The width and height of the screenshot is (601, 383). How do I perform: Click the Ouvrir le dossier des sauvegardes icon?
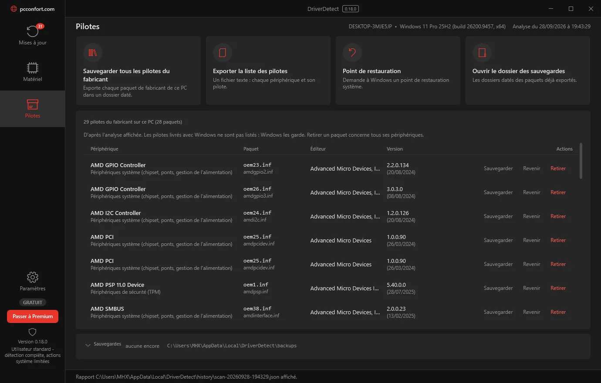(x=482, y=53)
